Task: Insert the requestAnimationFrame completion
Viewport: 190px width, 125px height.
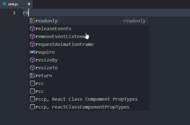Action: click(x=65, y=44)
